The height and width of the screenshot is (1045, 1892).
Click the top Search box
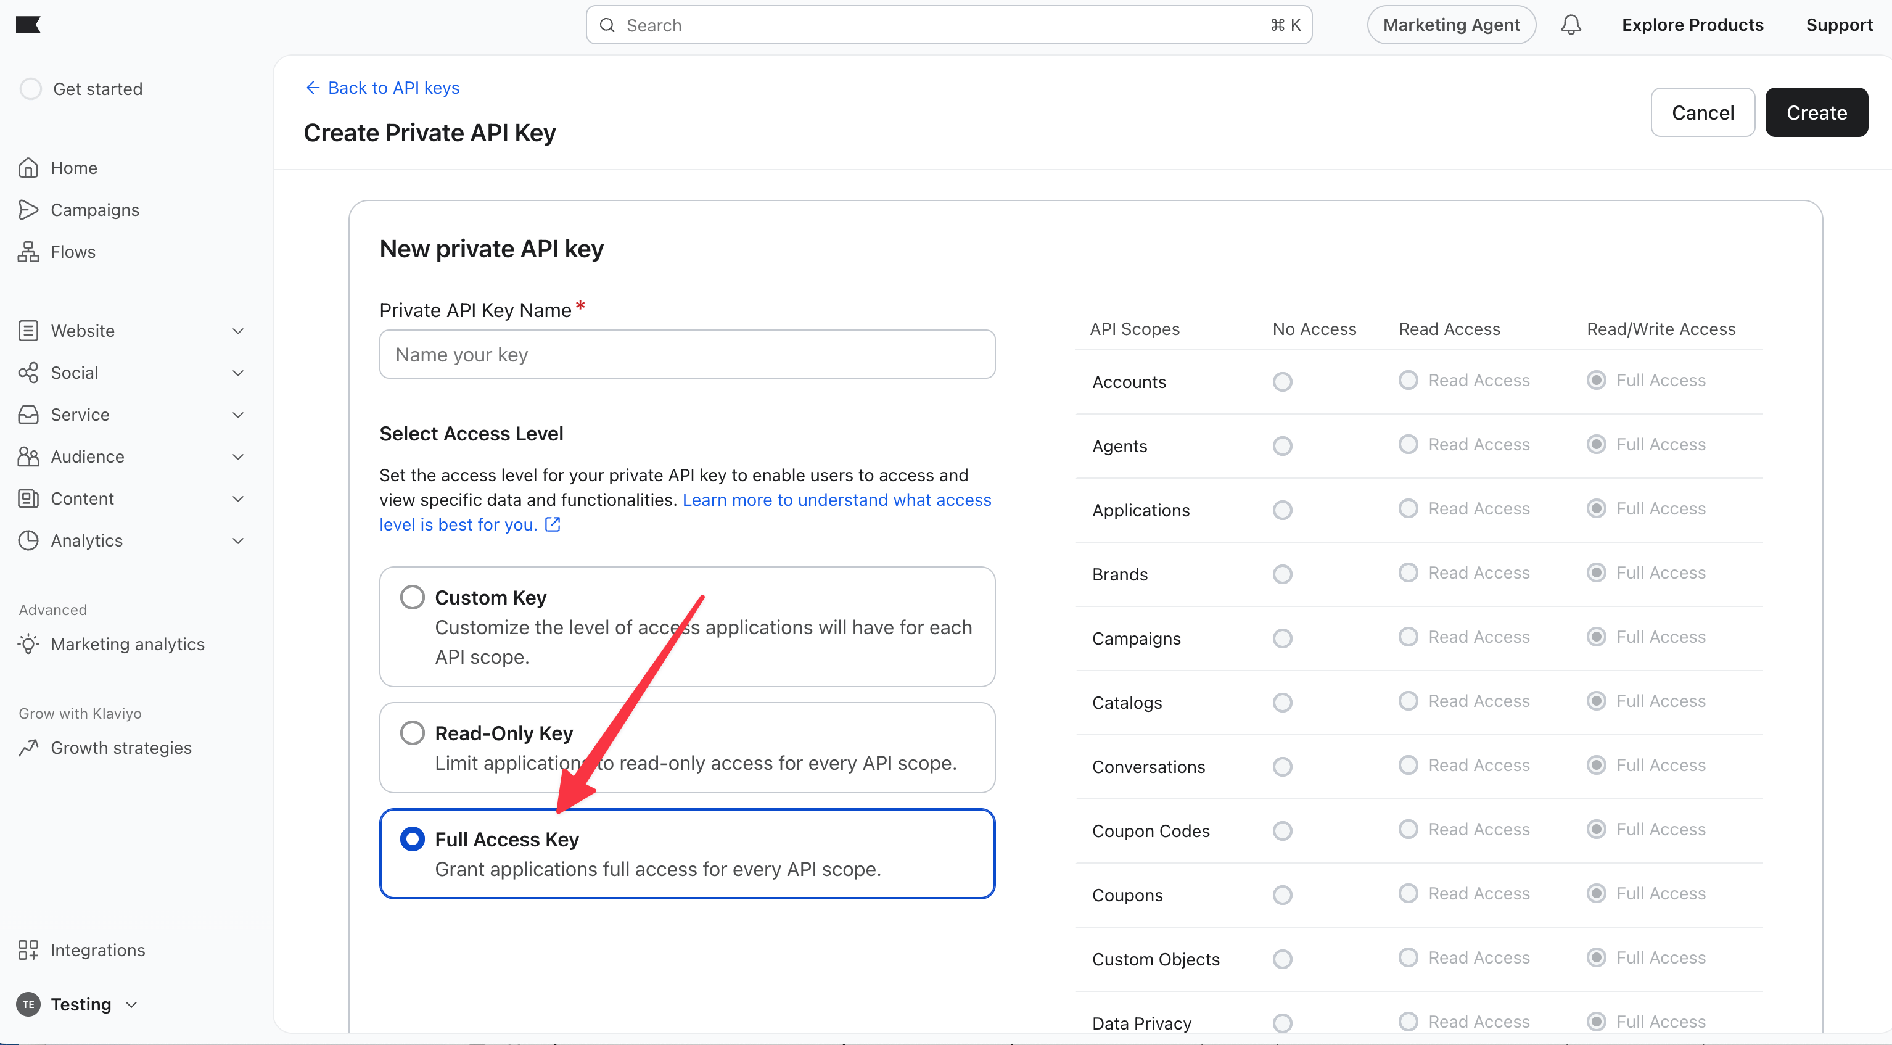(949, 25)
